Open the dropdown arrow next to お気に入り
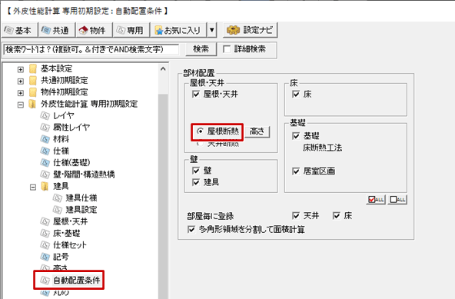This screenshot has height=299, width=455. point(212,30)
